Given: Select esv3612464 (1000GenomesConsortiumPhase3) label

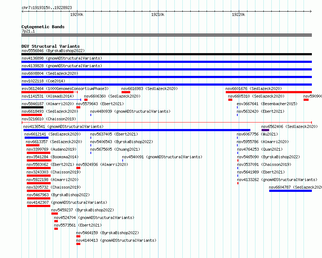Looking at the screenshot, I should pos(65,89).
